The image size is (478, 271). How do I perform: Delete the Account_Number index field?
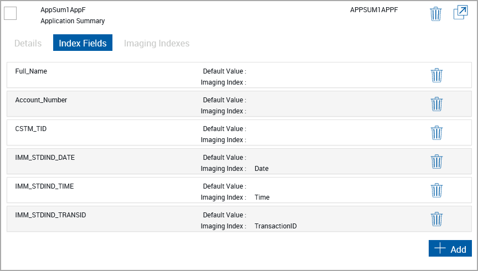click(437, 104)
